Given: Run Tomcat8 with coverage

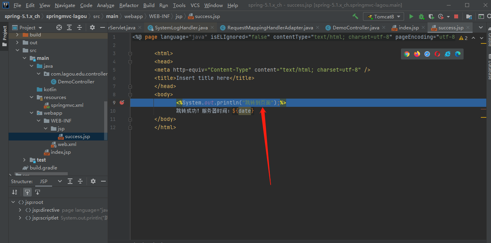Looking at the screenshot, I should pos(431,16).
